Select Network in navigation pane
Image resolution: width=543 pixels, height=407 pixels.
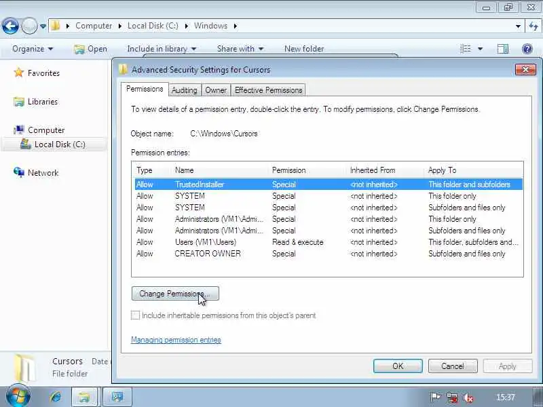[x=43, y=173]
